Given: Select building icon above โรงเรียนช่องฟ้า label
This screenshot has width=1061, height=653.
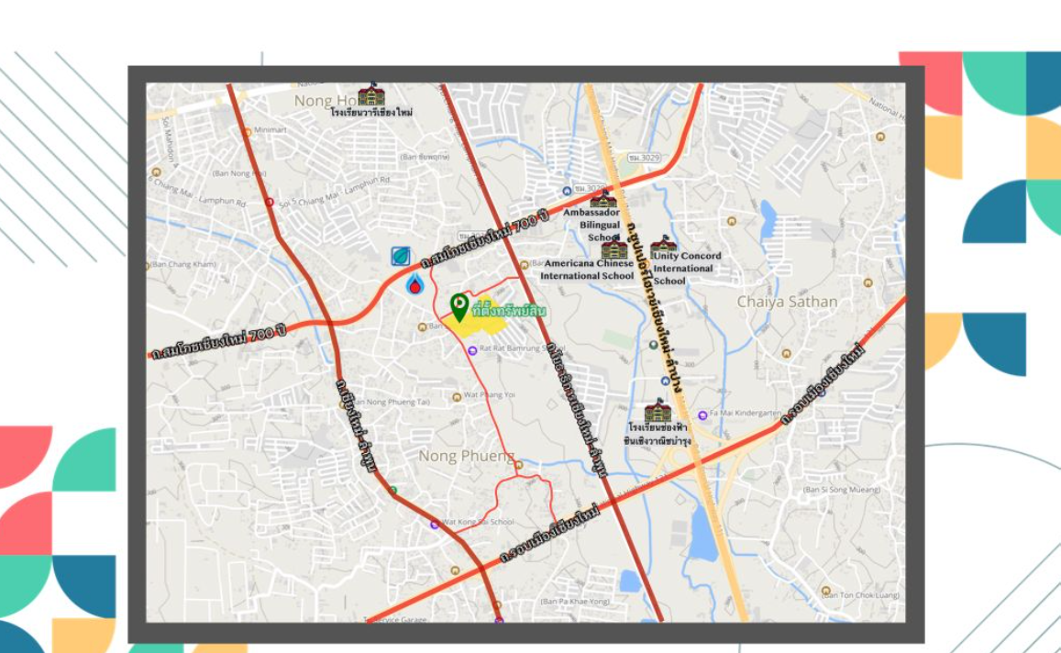Looking at the screenshot, I should coord(658,410).
